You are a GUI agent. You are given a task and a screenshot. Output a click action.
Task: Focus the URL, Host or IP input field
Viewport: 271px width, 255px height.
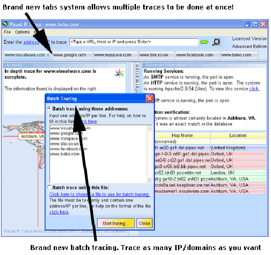coord(134,42)
